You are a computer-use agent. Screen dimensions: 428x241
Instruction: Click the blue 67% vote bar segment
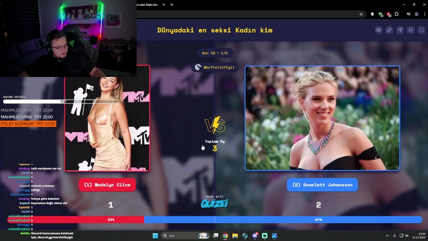(283, 220)
